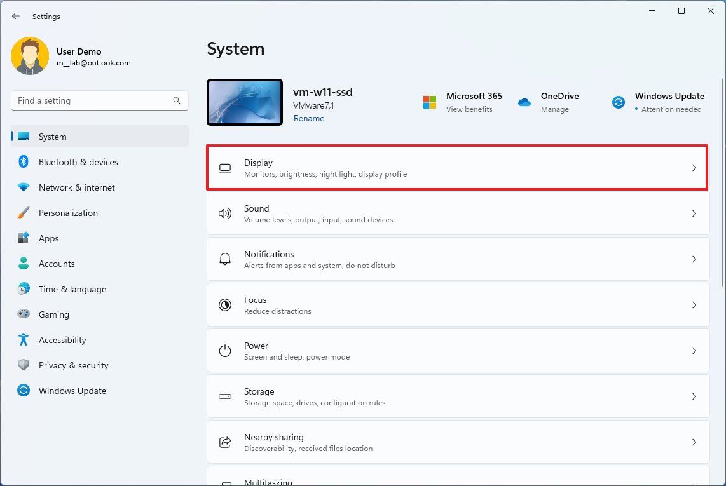The width and height of the screenshot is (726, 486).
Task: Click the Find a setting search box
Action: pos(92,100)
